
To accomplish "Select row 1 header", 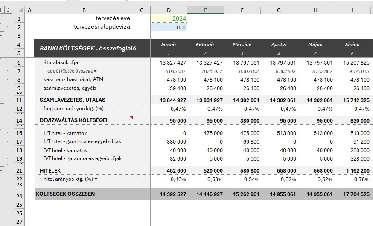I will click(x=19, y=18).
